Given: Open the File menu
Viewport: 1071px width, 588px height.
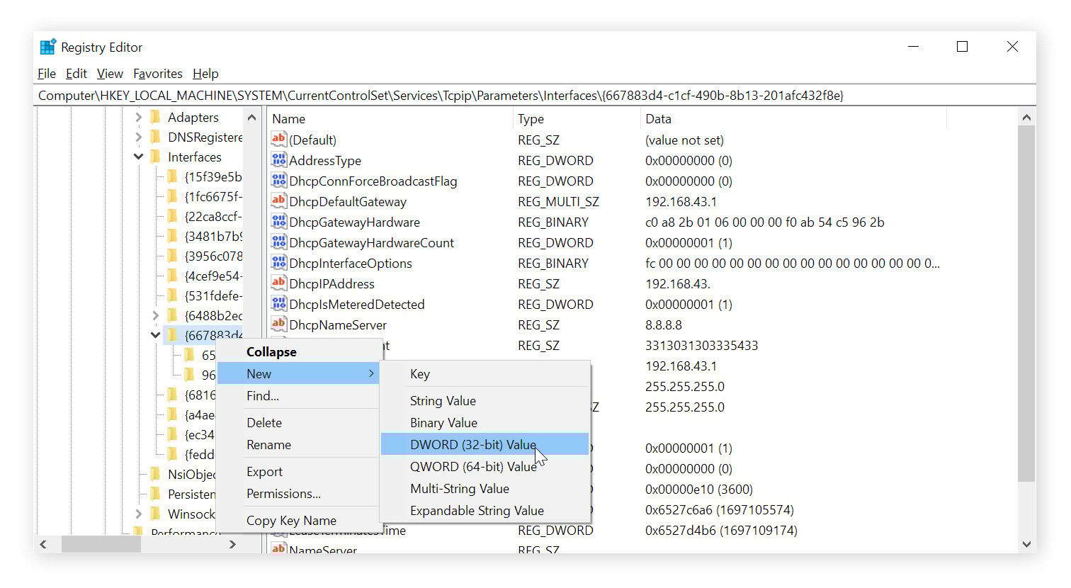Looking at the screenshot, I should coord(47,74).
